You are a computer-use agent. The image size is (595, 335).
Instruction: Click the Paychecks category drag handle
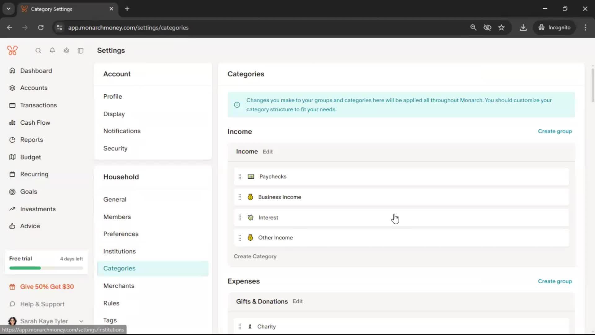coord(240,177)
